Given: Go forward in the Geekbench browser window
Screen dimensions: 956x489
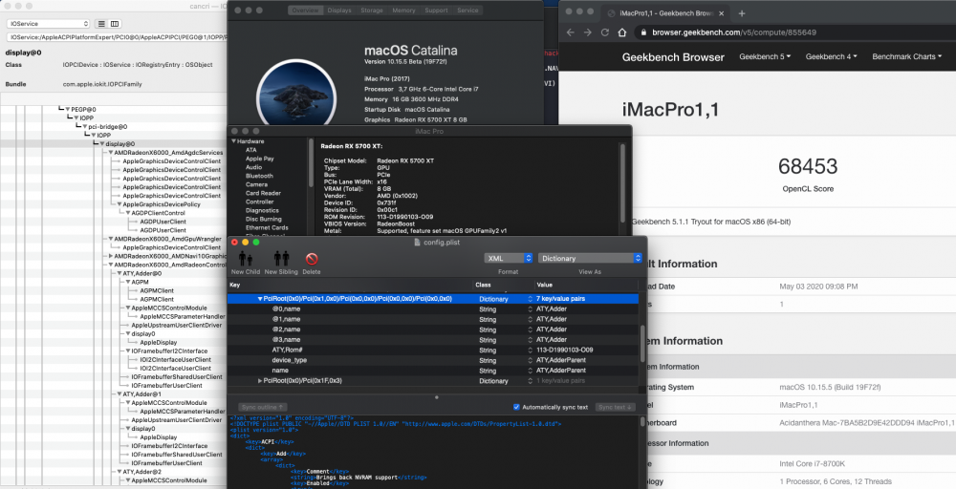Looking at the screenshot, I should tap(587, 32).
